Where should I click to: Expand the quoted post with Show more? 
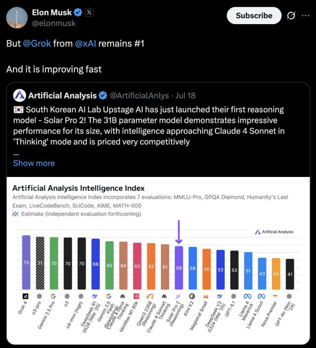pyautogui.click(x=34, y=163)
